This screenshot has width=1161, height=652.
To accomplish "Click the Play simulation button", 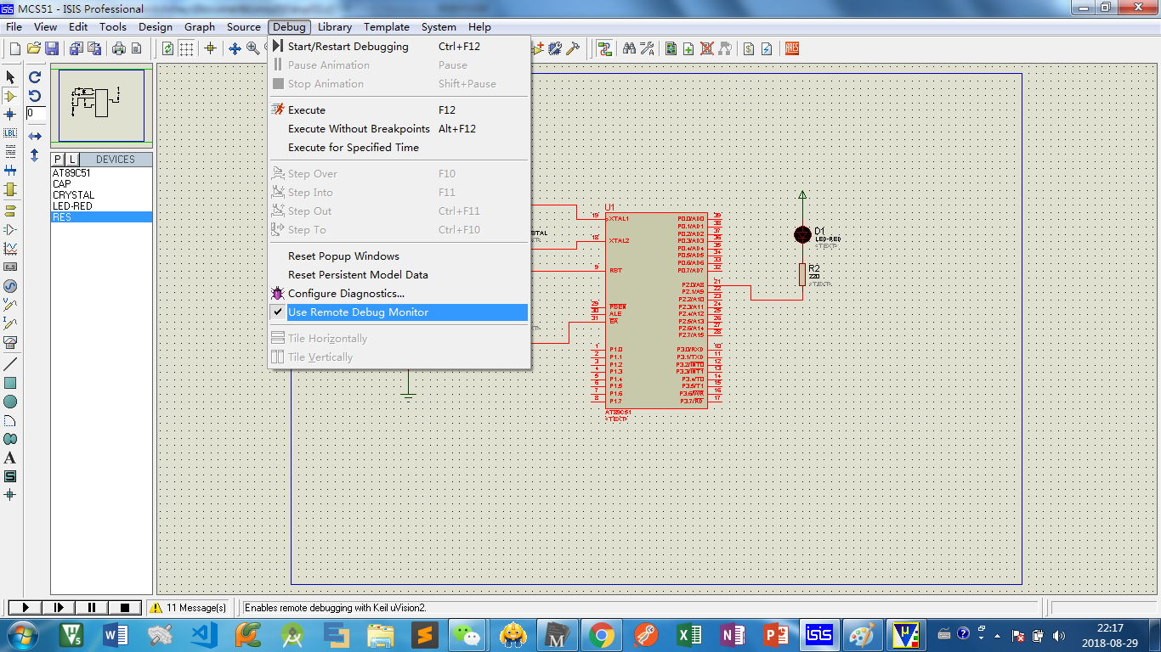I will 25,608.
